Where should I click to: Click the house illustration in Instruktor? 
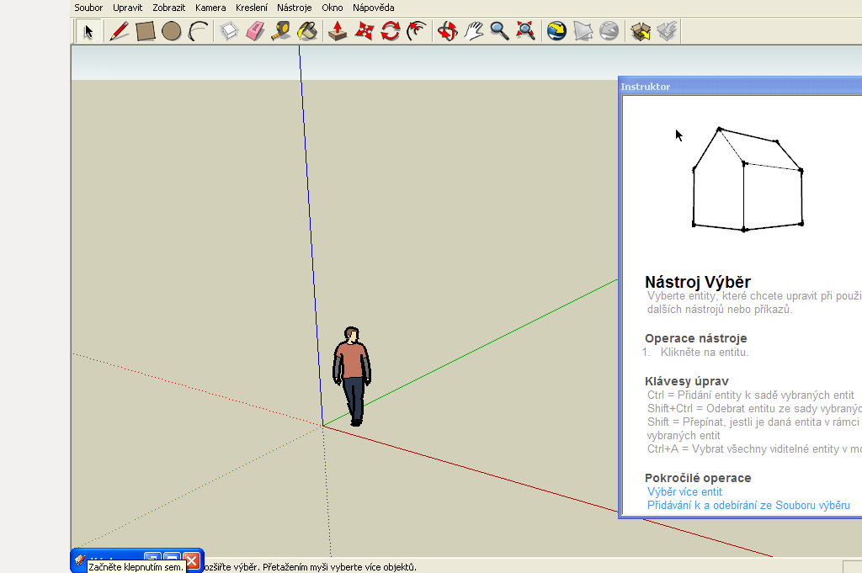[x=748, y=179]
